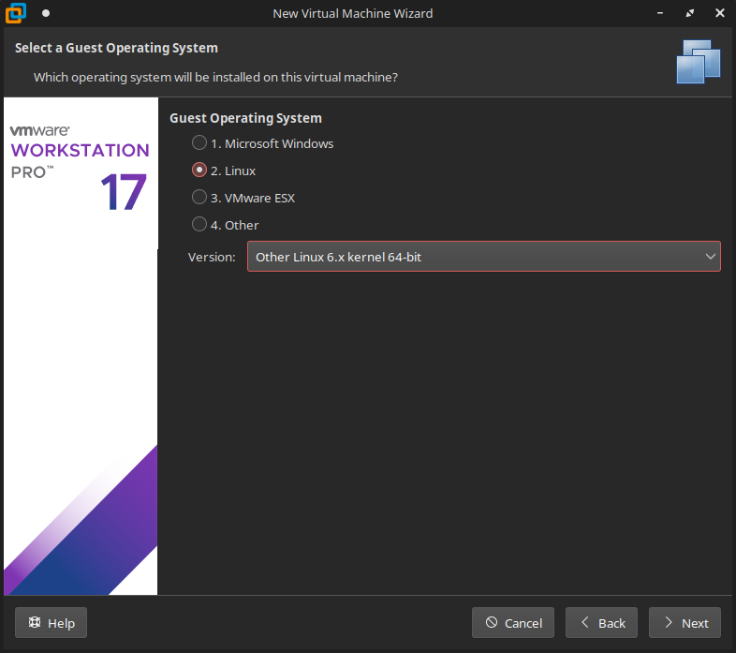Click the circle-slash icon on the Cancel button
The width and height of the screenshot is (736, 653).
[x=492, y=623]
